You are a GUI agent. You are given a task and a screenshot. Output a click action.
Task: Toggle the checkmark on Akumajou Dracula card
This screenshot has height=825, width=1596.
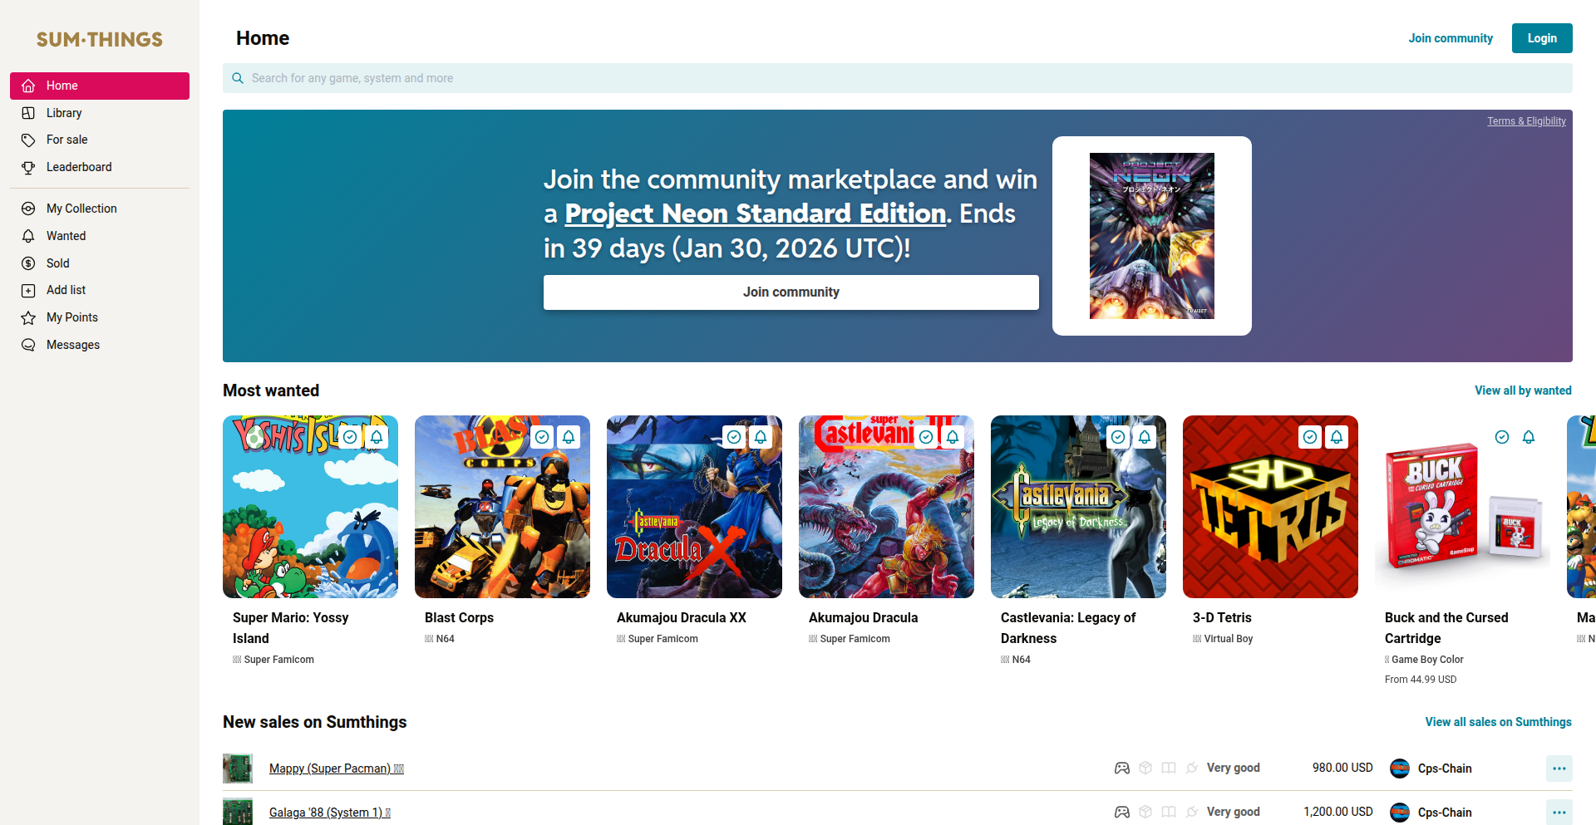(927, 437)
